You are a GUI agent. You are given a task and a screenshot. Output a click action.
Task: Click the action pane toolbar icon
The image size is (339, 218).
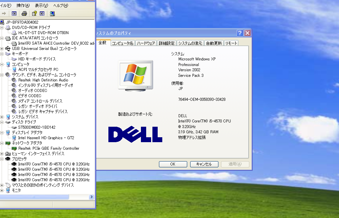tap(42, 13)
